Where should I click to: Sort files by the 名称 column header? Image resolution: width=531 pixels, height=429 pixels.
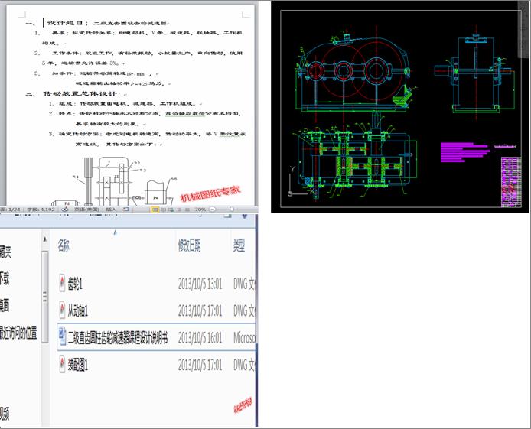(64, 245)
